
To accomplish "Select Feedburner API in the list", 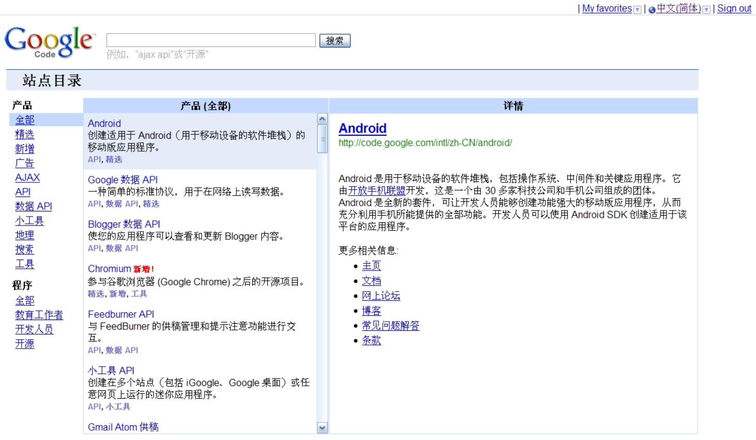I will (121, 314).
